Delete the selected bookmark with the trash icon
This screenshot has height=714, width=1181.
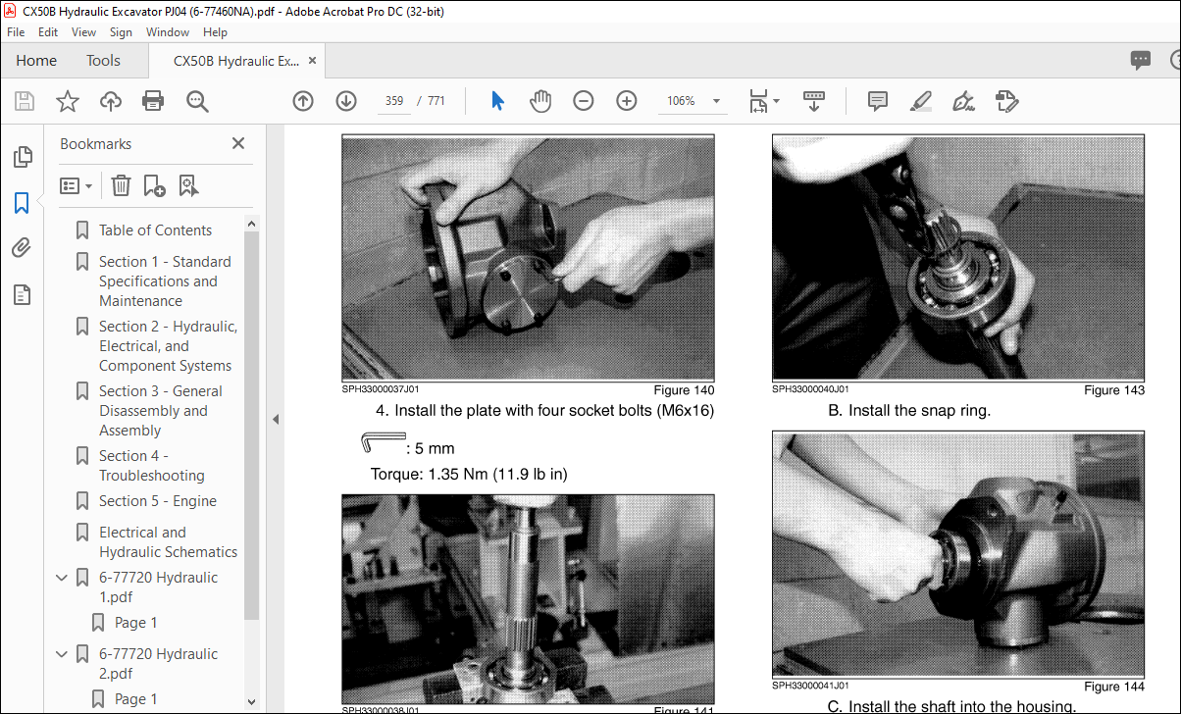point(121,185)
